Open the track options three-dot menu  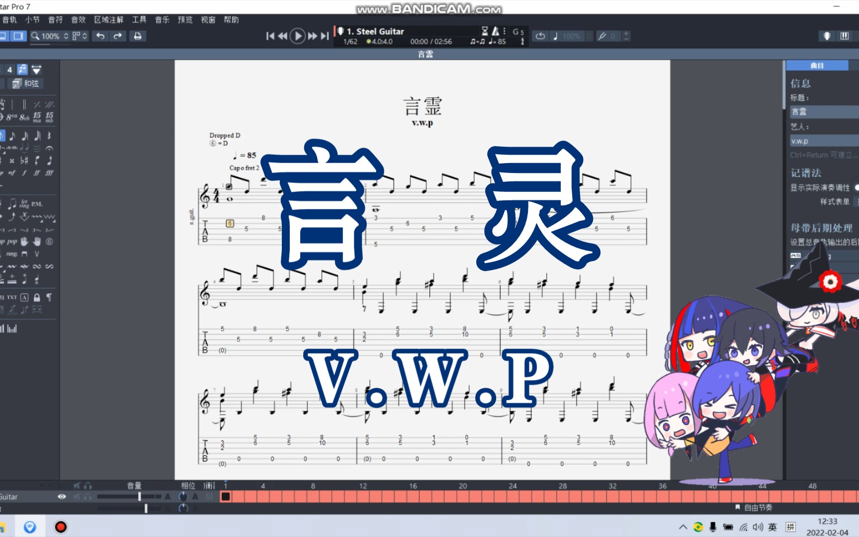[x=504, y=31]
